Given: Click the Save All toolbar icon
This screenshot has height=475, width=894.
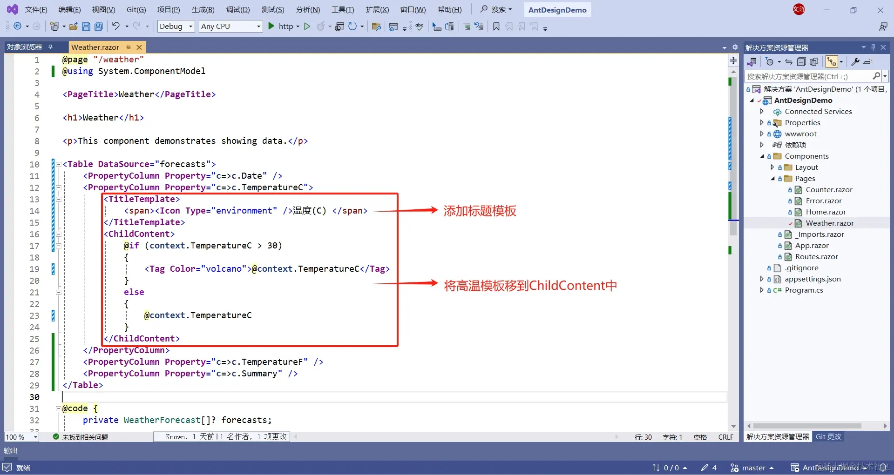Looking at the screenshot, I should point(99,27).
